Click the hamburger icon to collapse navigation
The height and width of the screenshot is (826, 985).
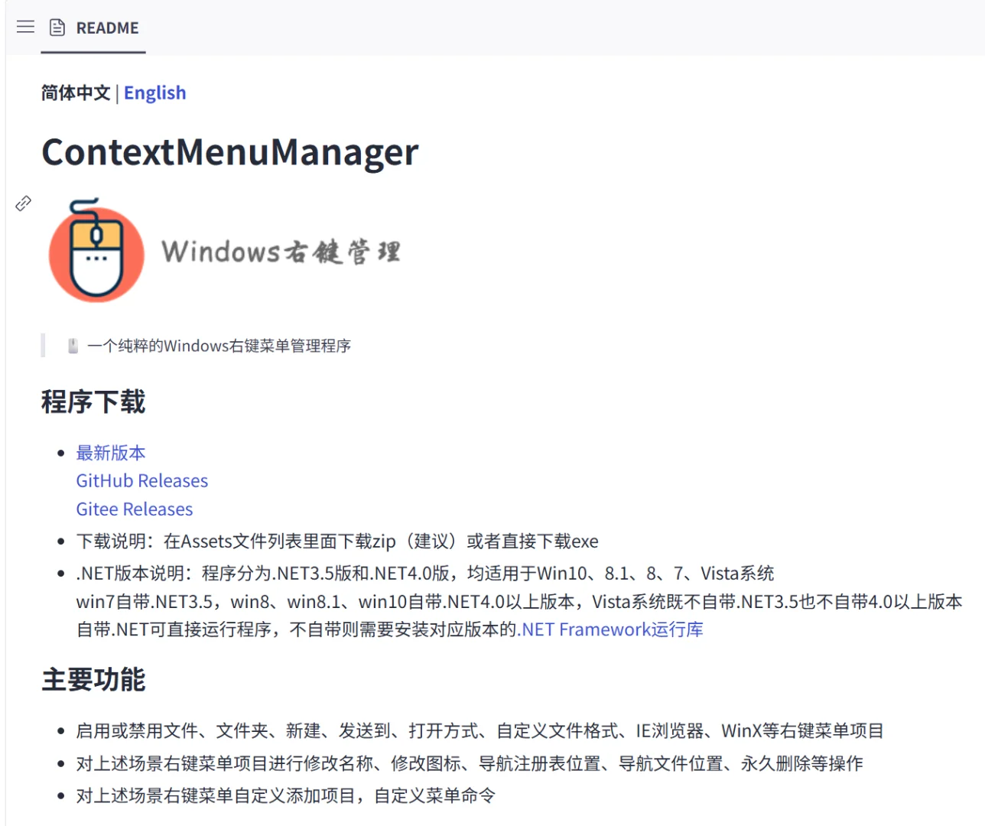pos(25,27)
